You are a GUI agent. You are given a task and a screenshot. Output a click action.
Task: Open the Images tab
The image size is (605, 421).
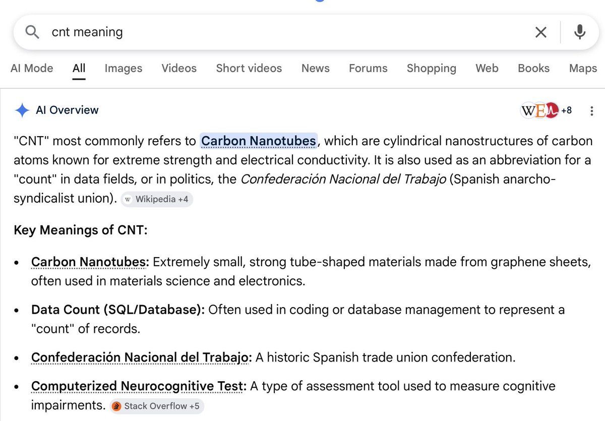[124, 68]
